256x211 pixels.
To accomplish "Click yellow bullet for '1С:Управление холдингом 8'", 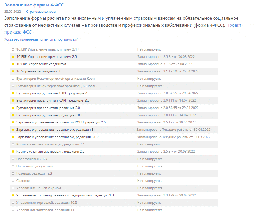I will click(x=13, y=71).
